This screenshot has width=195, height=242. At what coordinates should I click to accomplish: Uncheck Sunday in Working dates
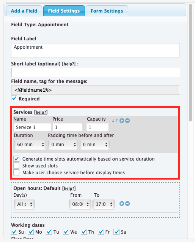click(x=14, y=232)
